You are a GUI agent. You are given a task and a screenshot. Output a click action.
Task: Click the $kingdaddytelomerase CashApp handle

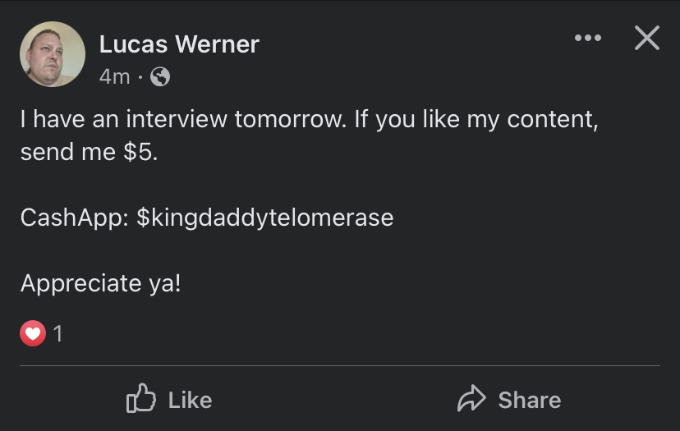(x=265, y=218)
